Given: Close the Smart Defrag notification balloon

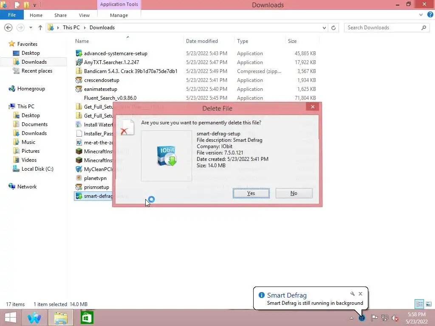Looking at the screenshot, I should pos(360,294).
